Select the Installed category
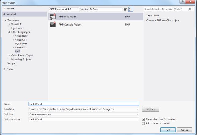The image size is (197, 135). [11, 14]
